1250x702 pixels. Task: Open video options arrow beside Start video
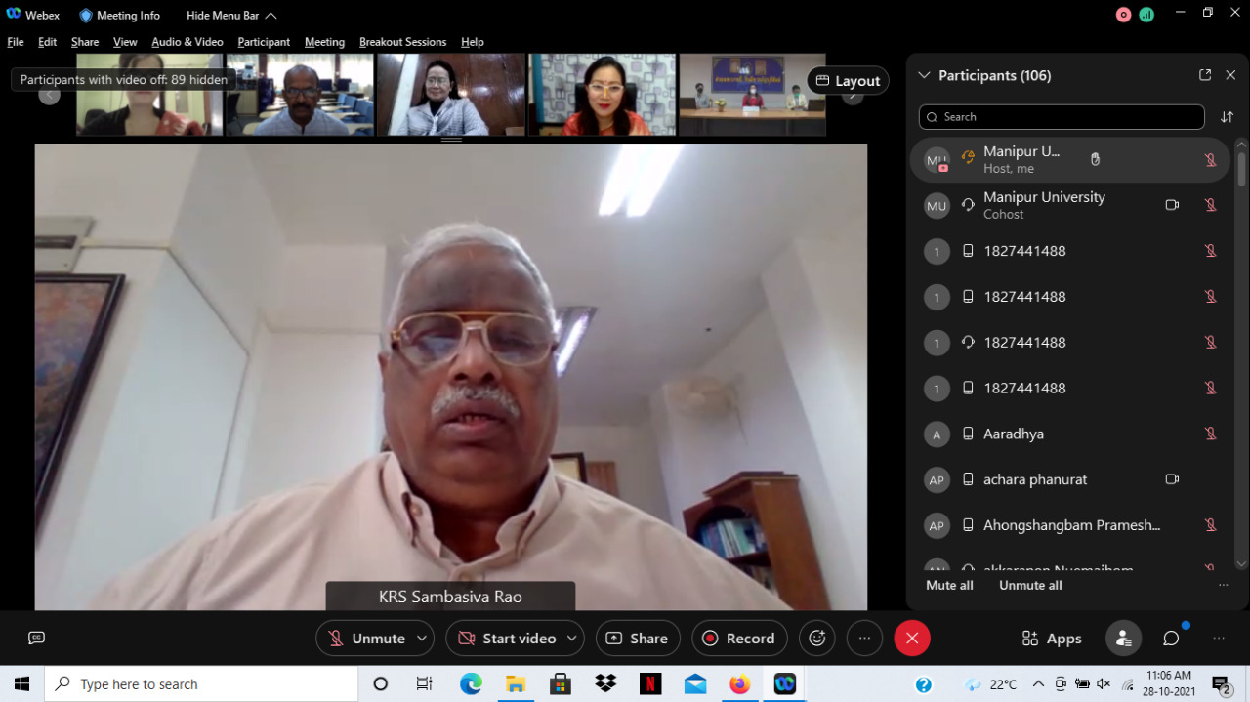571,638
